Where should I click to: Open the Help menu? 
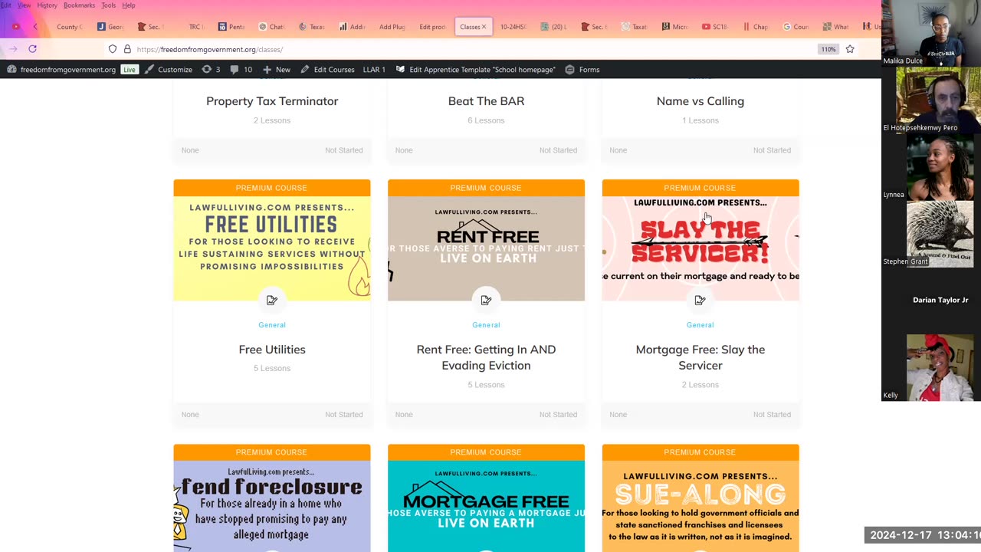click(129, 5)
